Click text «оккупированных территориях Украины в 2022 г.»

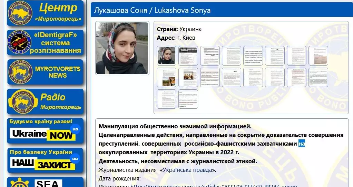(x=169, y=152)
